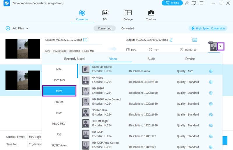The height and width of the screenshot is (150, 233).
Task: Open the ID3 tag editor icon
Action: click(195, 40)
